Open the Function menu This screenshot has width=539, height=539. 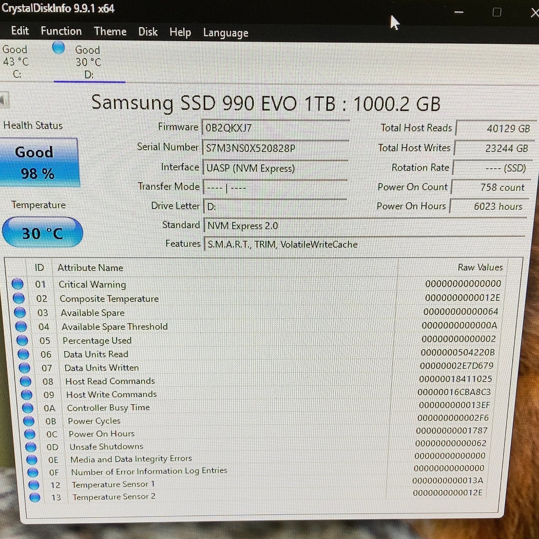point(61,31)
